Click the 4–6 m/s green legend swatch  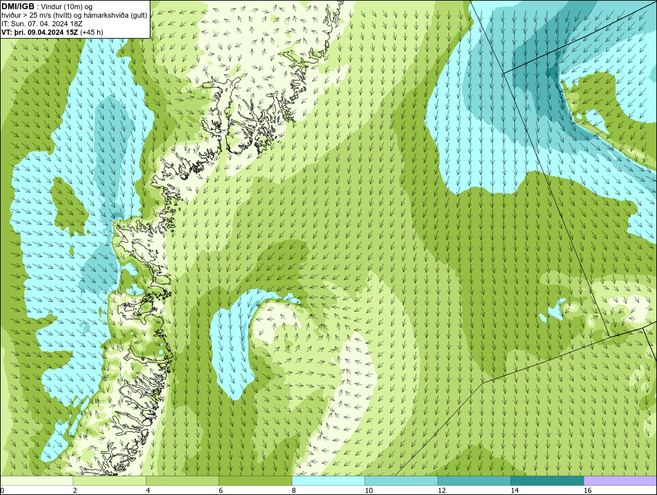point(182,481)
